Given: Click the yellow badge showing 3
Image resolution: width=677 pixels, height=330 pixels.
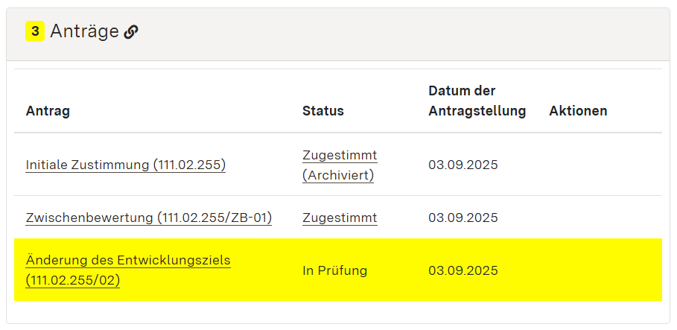Looking at the screenshot, I should pyautogui.click(x=34, y=31).
